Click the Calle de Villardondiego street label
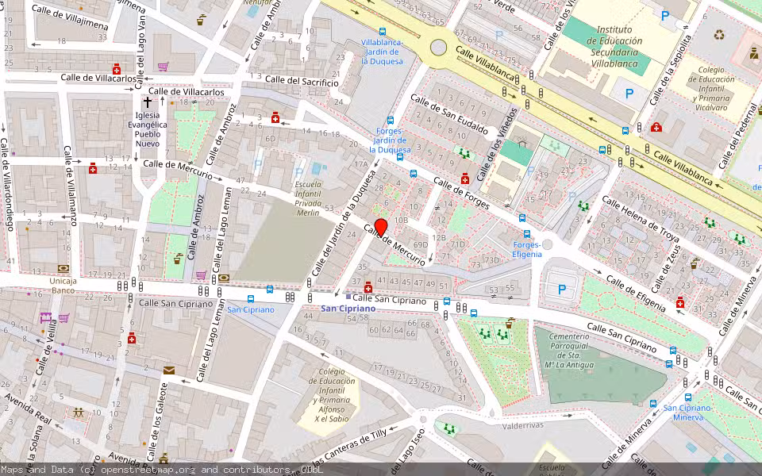 pyautogui.click(x=7, y=183)
